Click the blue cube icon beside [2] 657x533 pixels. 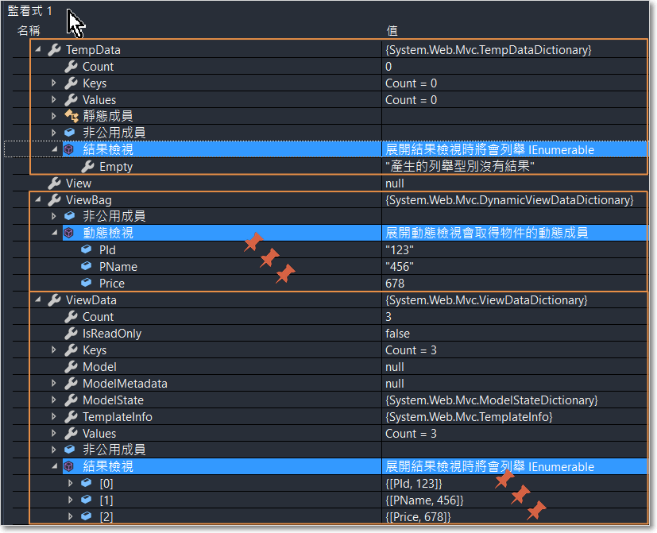(87, 516)
